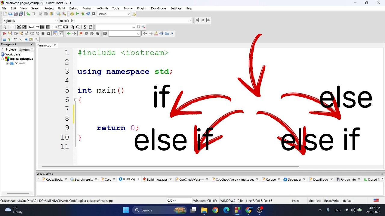Cut selection with scissors icon
The image size is (385, 216).
tap(41, 14)
